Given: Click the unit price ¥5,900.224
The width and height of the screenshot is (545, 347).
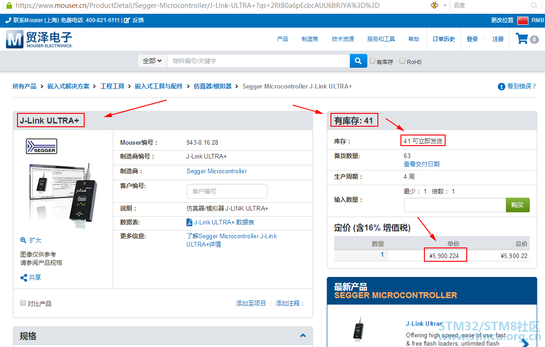Looking at the screenshot, I should (444, 256).
